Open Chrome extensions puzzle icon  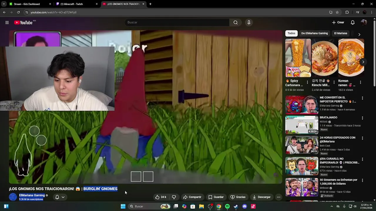[347, 12]
